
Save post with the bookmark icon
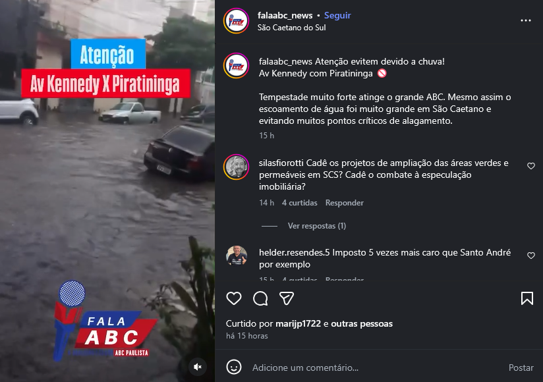click(x=527, y=298)
